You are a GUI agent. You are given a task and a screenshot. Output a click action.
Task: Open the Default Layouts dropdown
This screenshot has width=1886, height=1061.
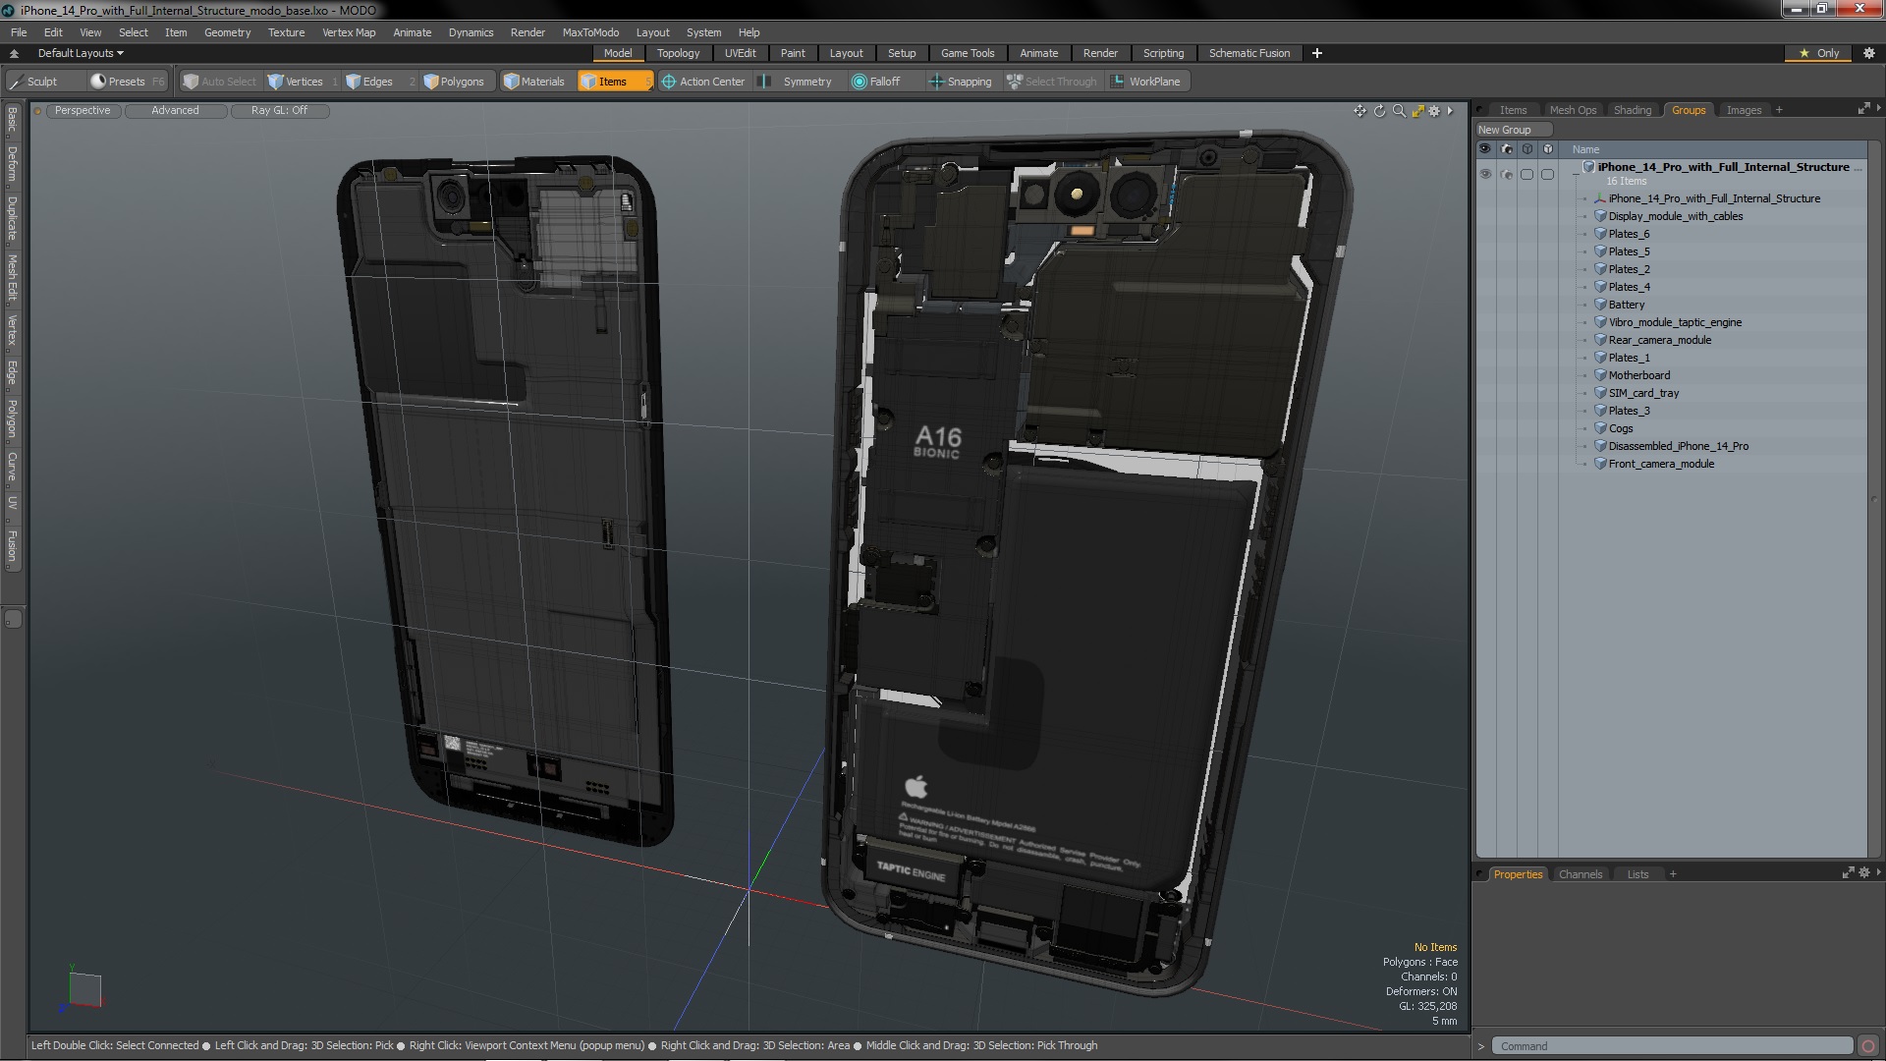(x=80, y=53)
